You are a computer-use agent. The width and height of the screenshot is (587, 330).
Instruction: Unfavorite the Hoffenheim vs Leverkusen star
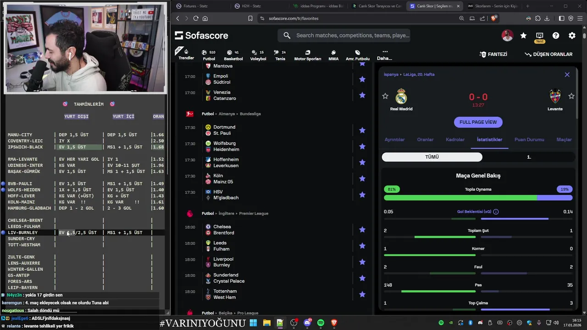pos(362,162)
